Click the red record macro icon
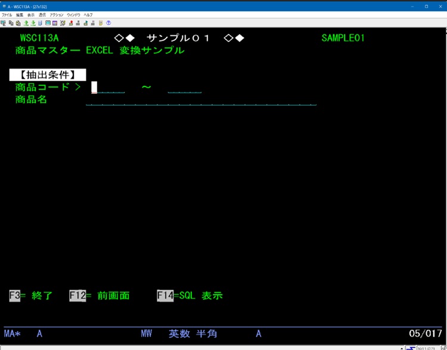Screen dimensions: 447x350 [71, 23]
